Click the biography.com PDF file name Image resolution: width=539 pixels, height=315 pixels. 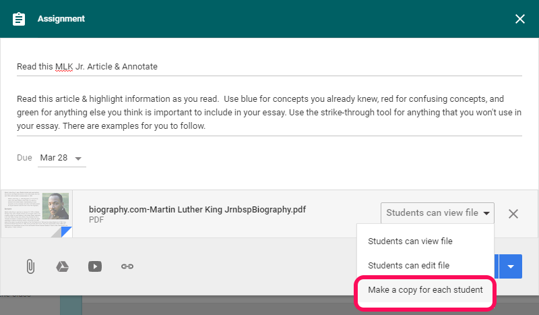pos(197,209)
